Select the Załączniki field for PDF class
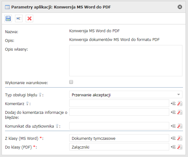 [x=119, y=147]
